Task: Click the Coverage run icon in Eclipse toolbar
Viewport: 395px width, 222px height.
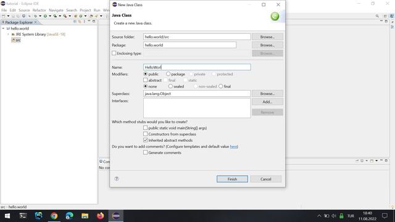Action: (55, 16)
